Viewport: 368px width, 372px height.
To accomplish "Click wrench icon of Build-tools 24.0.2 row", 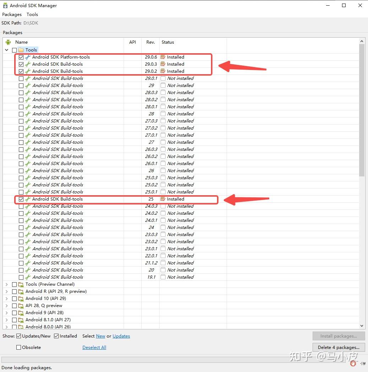I will point(28,213).
